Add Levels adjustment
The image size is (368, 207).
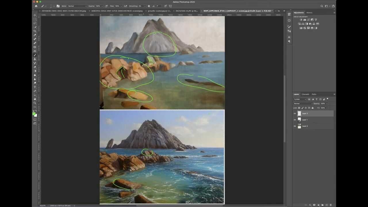[305, 20]
